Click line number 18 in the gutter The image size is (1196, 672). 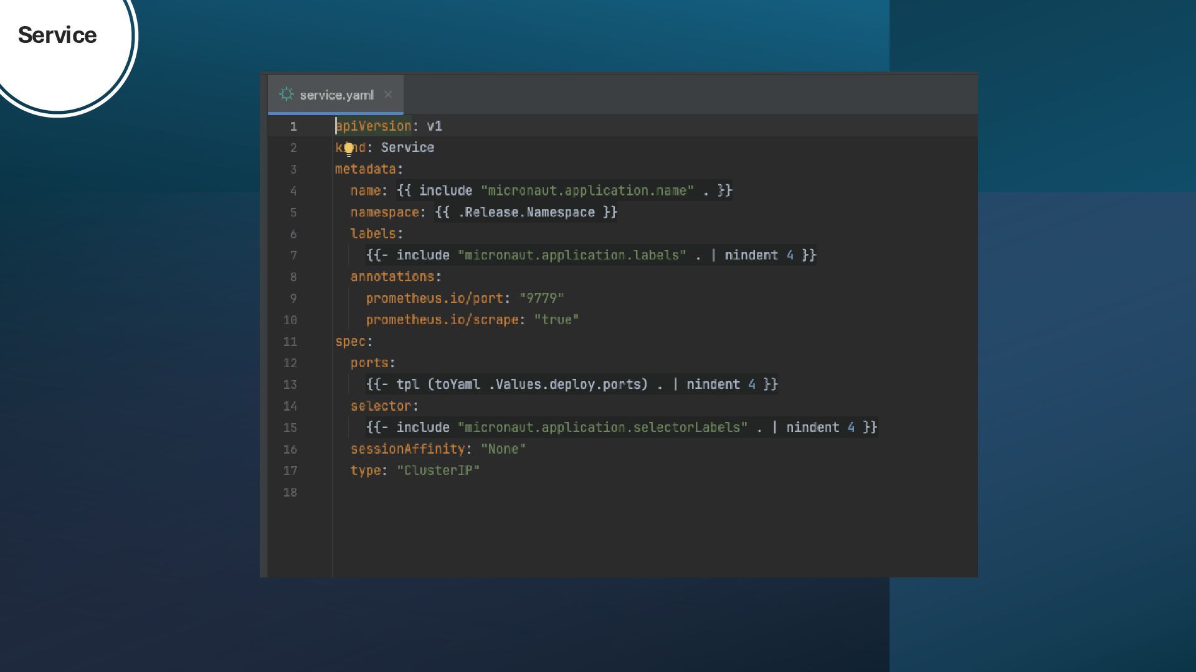290,493
